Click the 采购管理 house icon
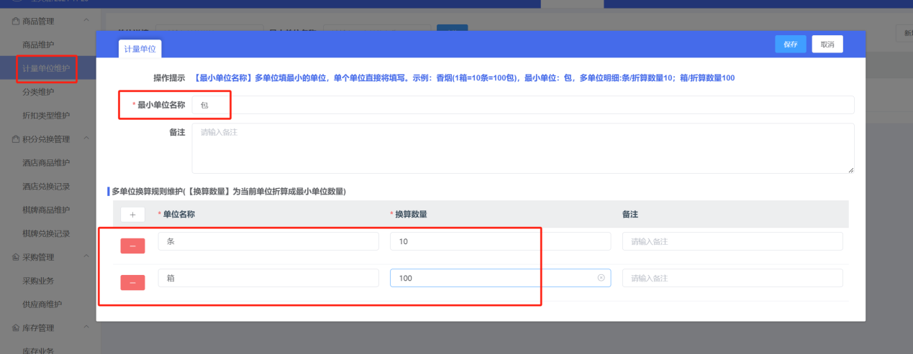 pyautogui.click(x=15, y=256)
